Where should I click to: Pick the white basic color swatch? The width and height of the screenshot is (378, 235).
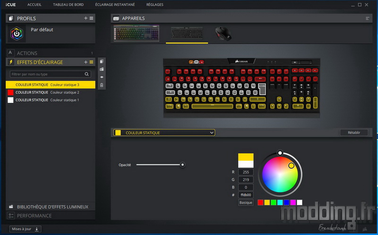(x=300, y=202)
